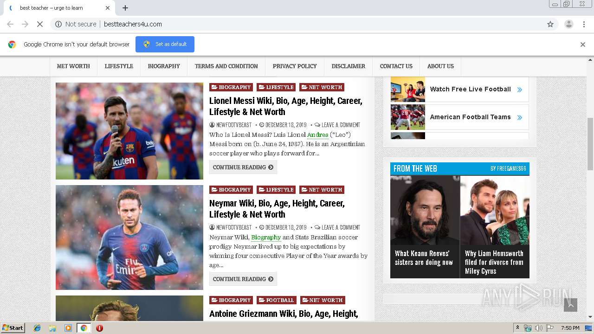Click NET WORTH tag on Griezmann post
This screenshot has height=334, width=594.
(x=323, y=300)
